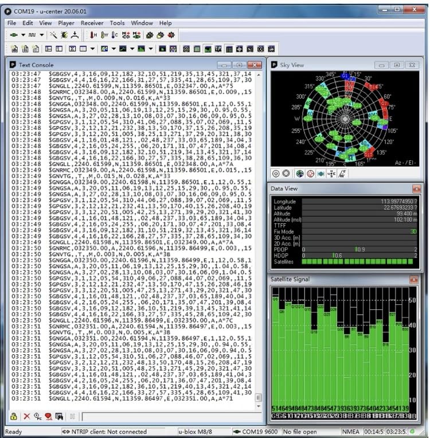Open the dropdown after the table view icon
This screenshot has width=430, height=438.
click(92, 49)
